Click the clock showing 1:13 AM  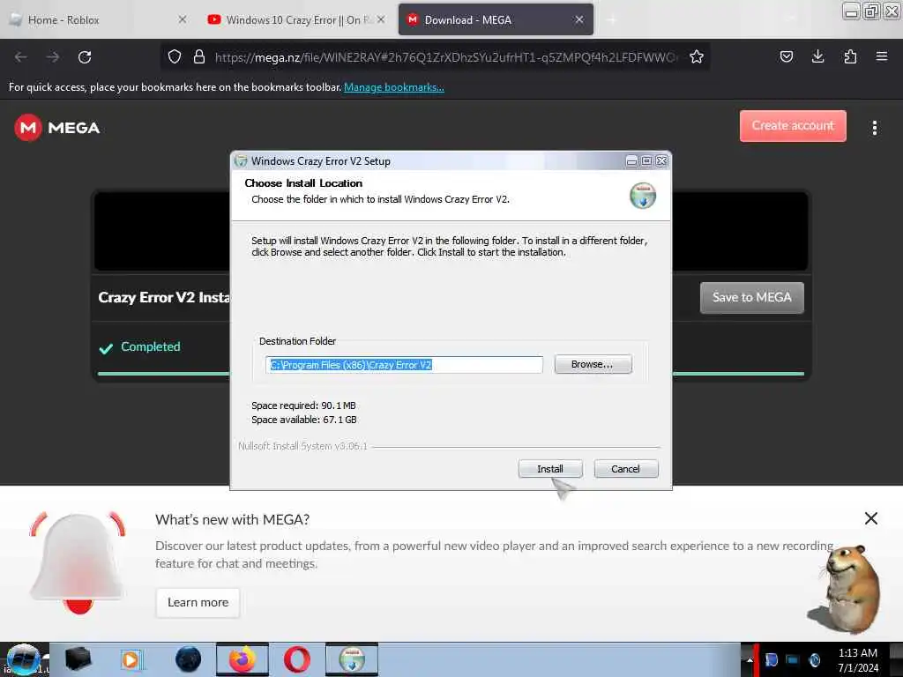click(x=857, y=660)
